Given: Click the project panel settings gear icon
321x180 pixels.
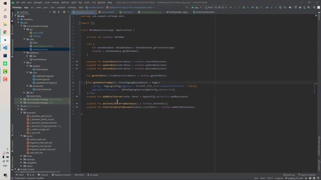Looking at the screenshot, I should 64,12.
